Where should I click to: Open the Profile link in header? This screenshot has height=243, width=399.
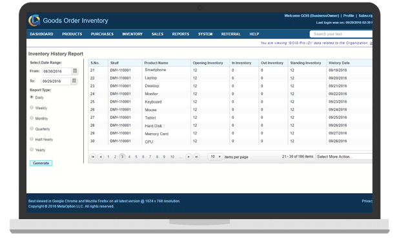pyautogui.click(x=349, y=16)
